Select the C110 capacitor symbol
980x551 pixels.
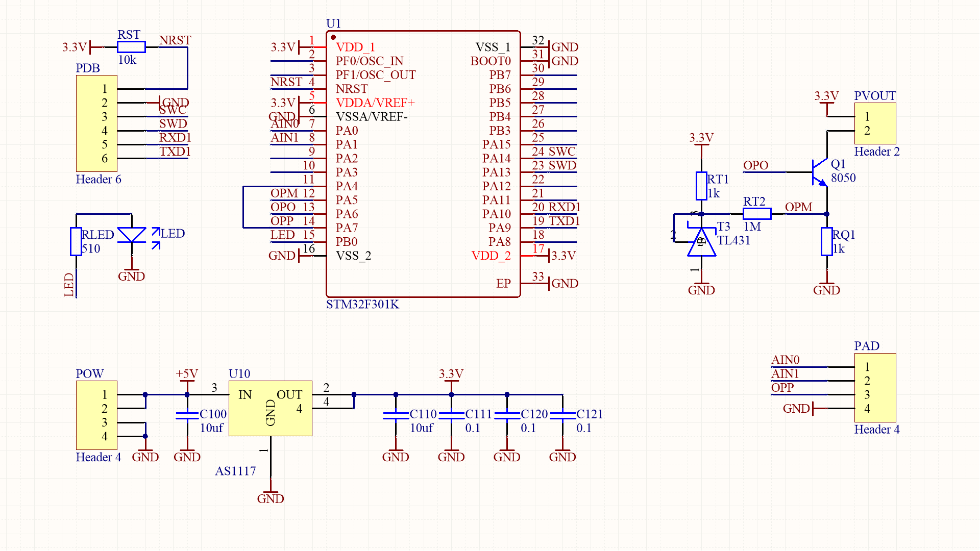396,415
